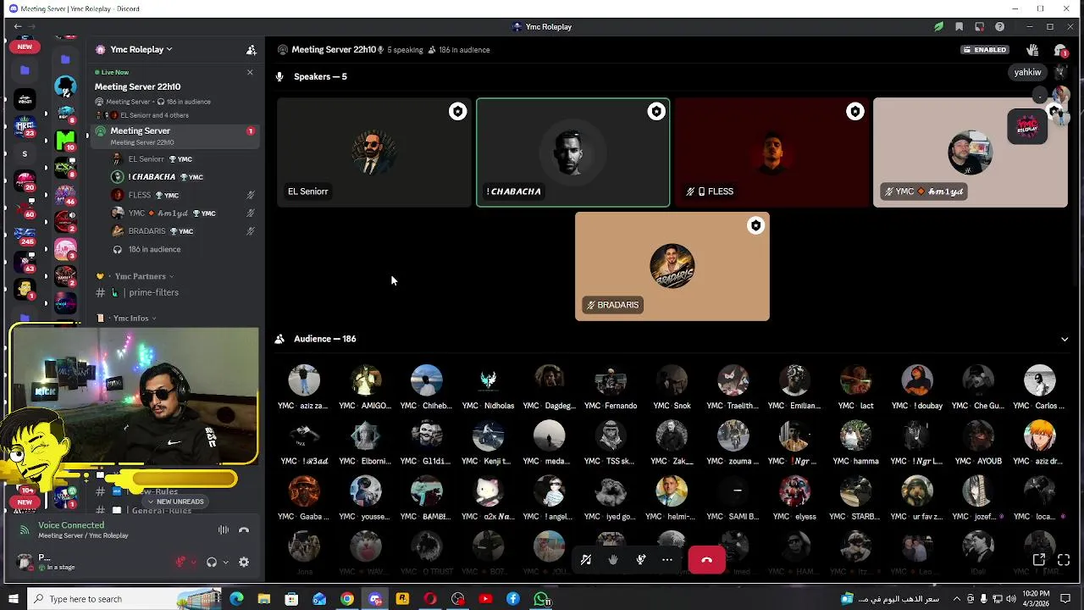Select the BRADARIS speaker tile
The height and width of the screenshot is (610, 1084).
click(672, 266)
